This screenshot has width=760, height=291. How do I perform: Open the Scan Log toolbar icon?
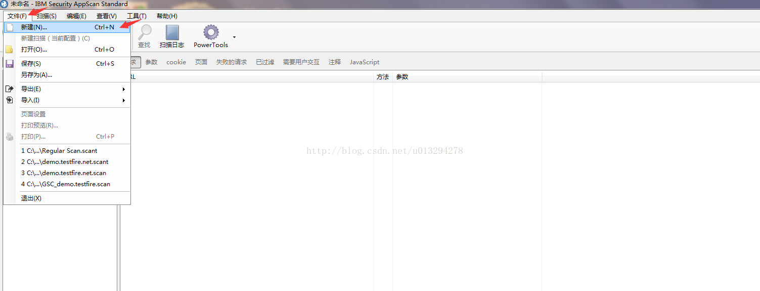172,32
